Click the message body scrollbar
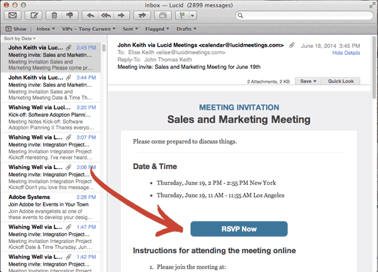Image resolution: width=378 pixels, height=272 pixels. pyautogui.click(x=374, y=67)
